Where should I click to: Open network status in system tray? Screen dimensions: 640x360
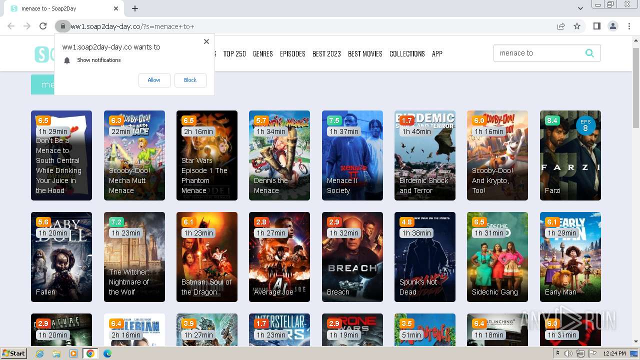580,353
